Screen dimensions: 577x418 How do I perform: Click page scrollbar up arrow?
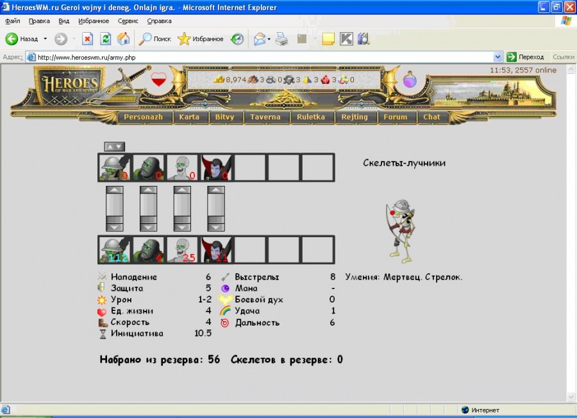[x=571, y=69]
